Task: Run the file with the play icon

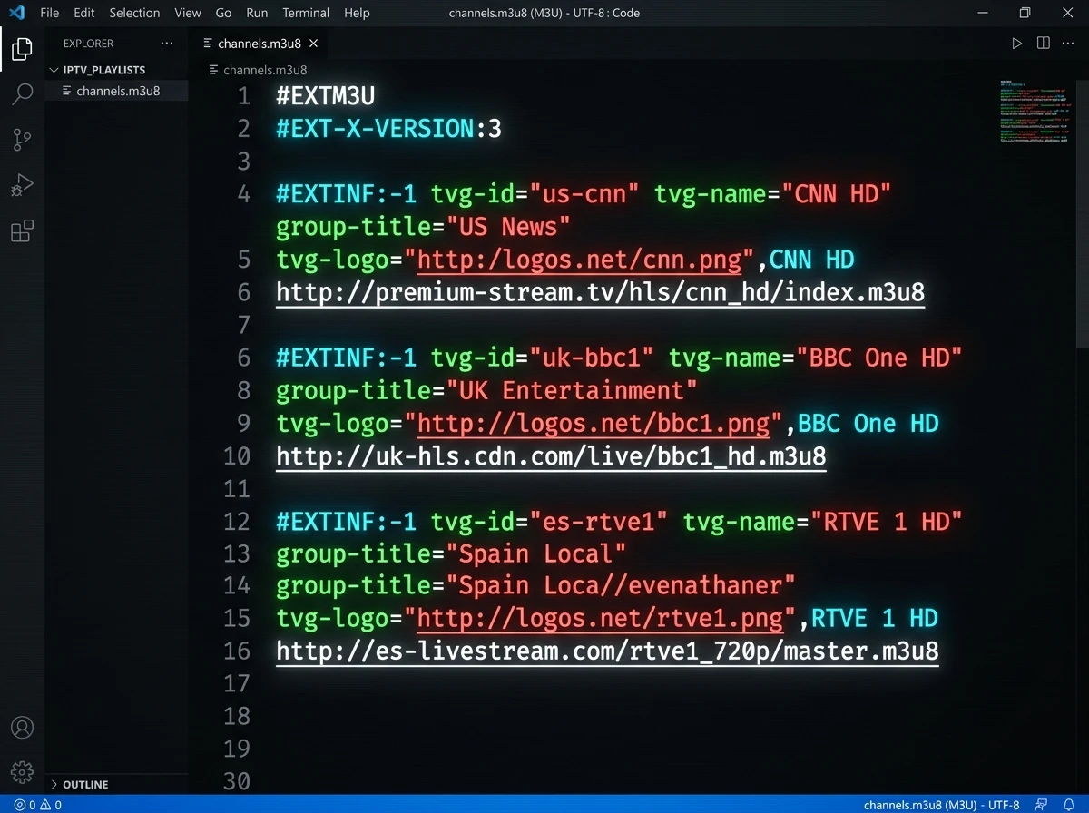Action: [x=1017, y=43]
